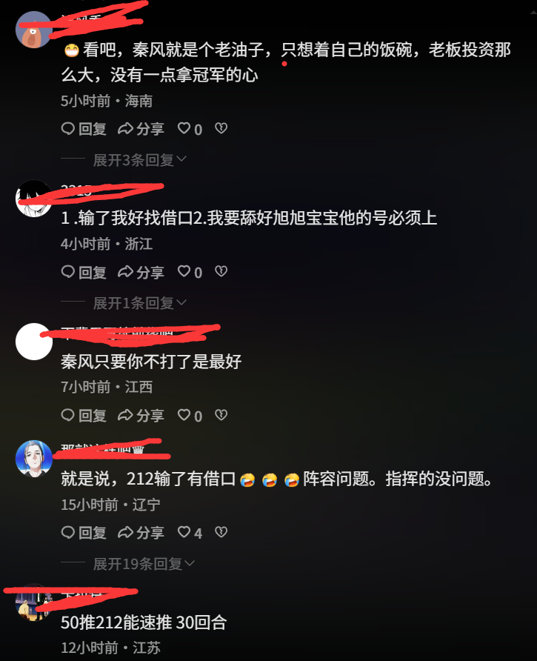Like the Hainan comment about 秦风老油子
The image size is (537, 661).
pos(190,129)
